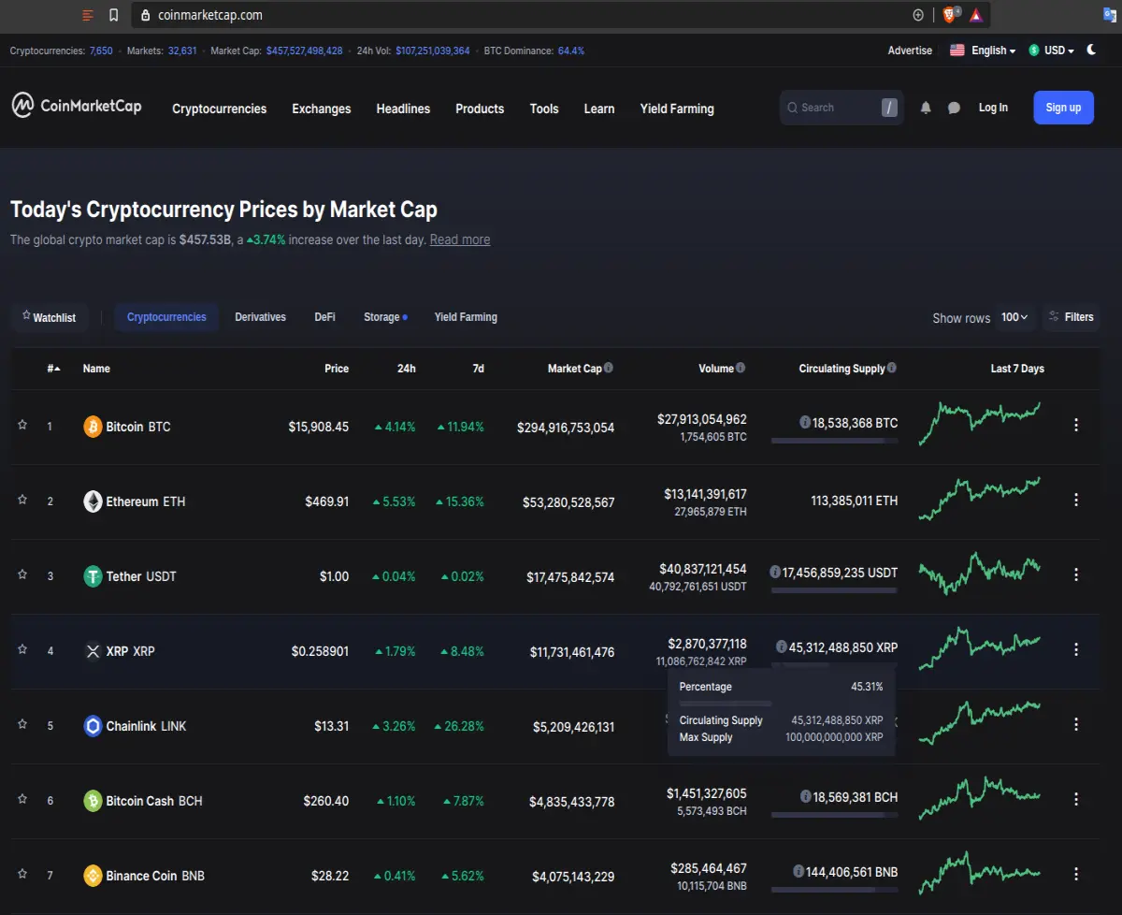Open the three-dot menu for Binance Coin row

coord(1075,874)
